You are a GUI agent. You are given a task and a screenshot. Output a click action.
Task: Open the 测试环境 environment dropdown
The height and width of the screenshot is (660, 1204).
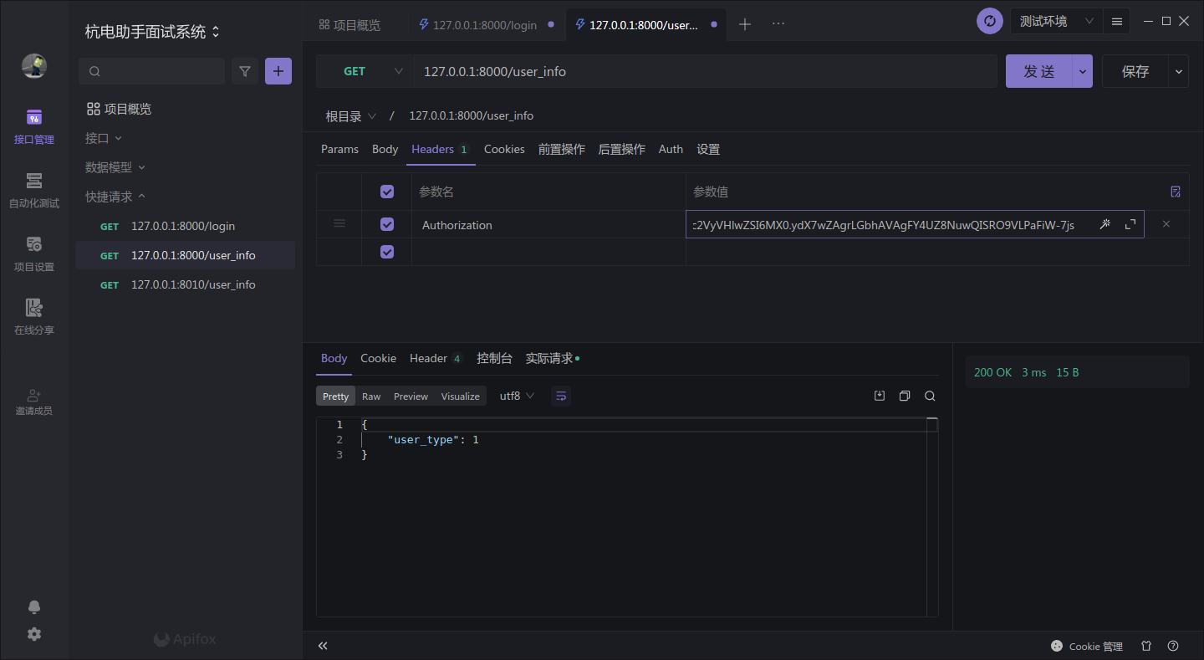tap(1056, 21)
